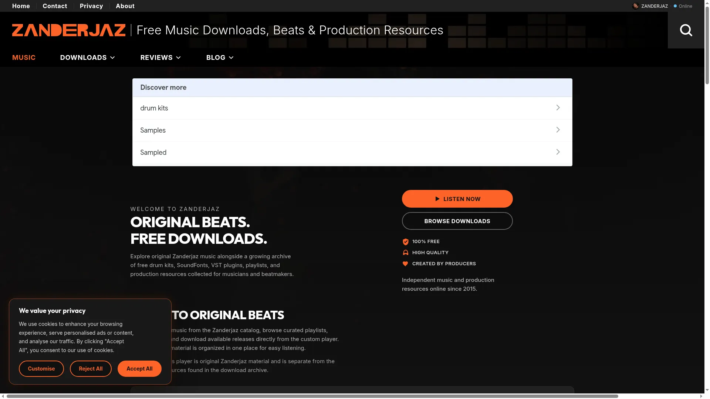The height and width of the screenshot is (399, 710).
Task: Click the 'We value your privacy' heading
Action: coord(52,311)
